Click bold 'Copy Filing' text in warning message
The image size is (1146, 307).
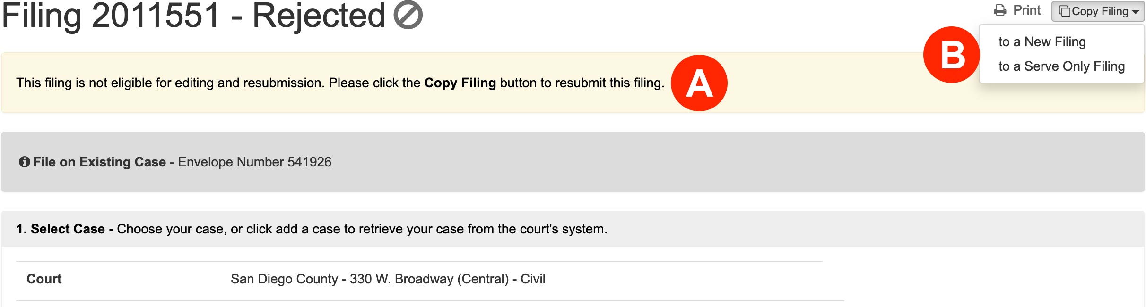460,83
